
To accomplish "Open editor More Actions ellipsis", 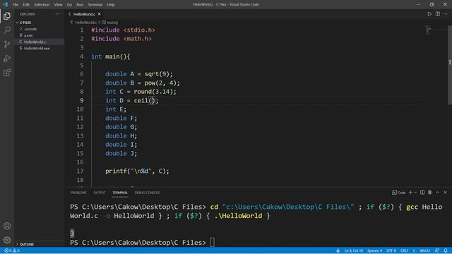I will pyautogui.click(x=446, y=14).
